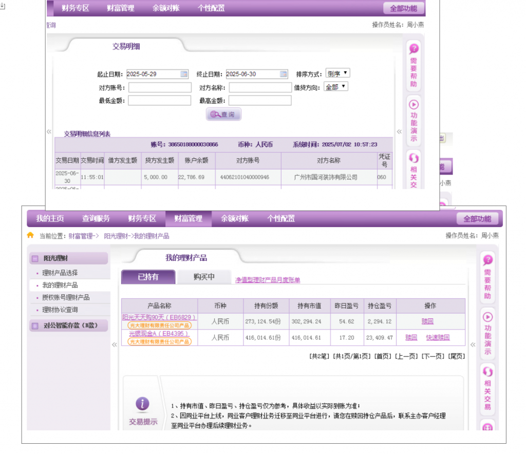Open the 排序方式 dropdown

(337, 73)
